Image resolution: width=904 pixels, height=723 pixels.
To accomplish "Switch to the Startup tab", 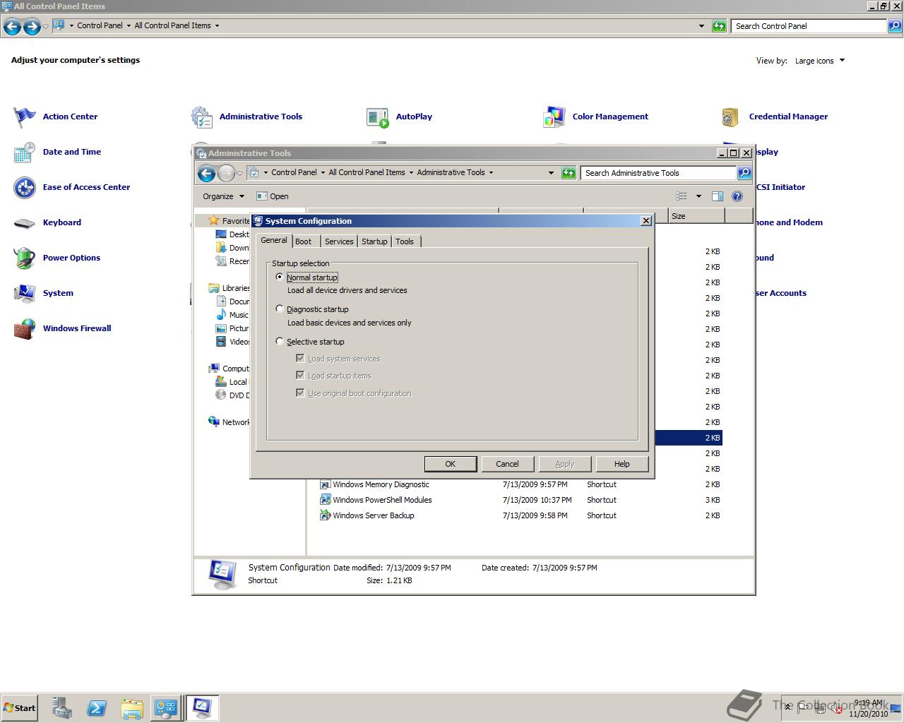I will pos(374,241).
